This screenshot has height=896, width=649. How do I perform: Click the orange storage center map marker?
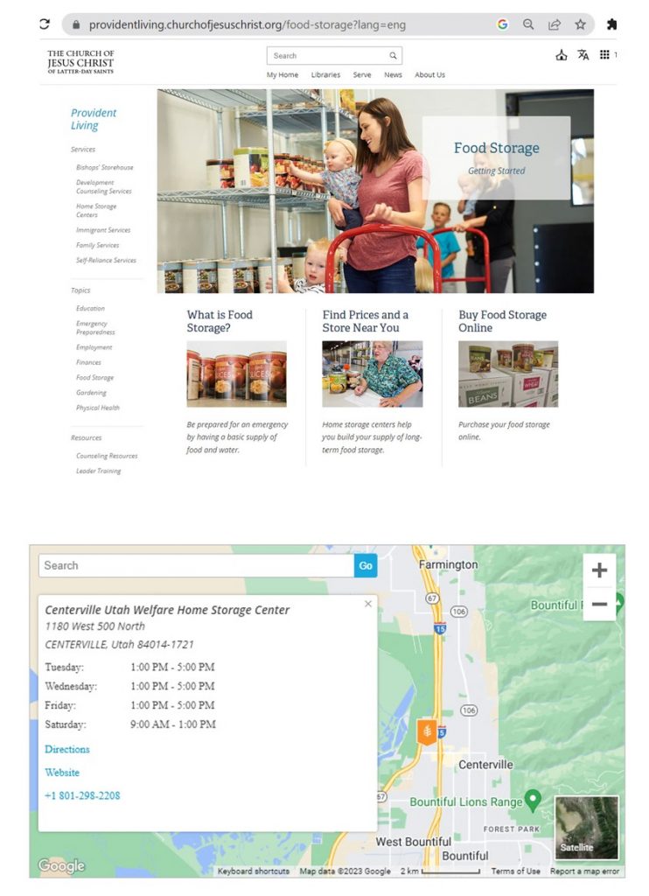(427, 731)
